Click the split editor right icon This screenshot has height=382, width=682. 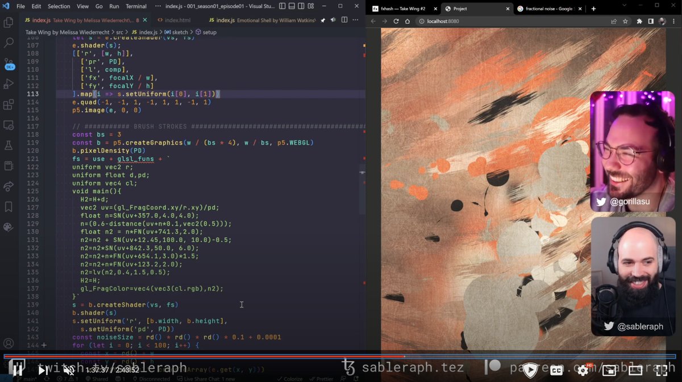[x=346, y=20]
